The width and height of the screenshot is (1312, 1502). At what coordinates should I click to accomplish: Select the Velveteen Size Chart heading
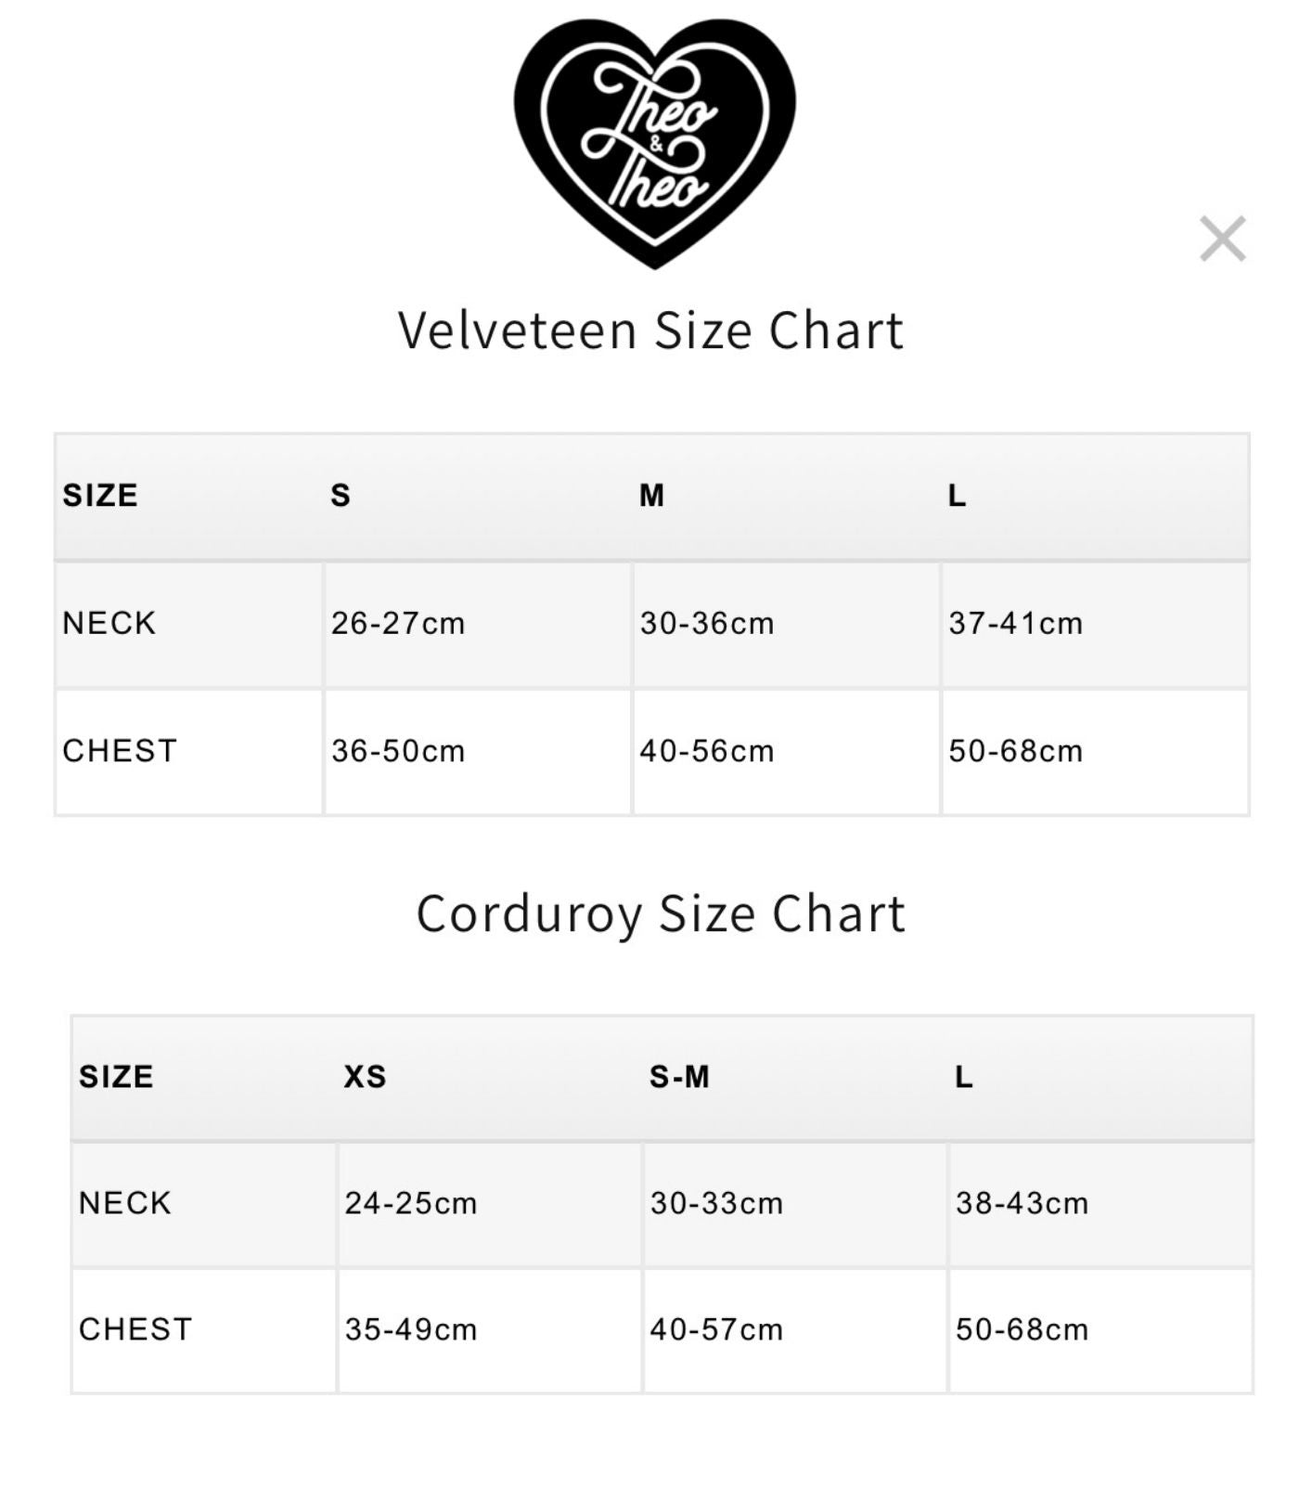pos(651,330)
